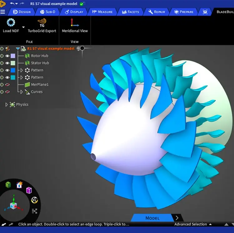Switch to the Measure ribbon tab

(102, 12)
